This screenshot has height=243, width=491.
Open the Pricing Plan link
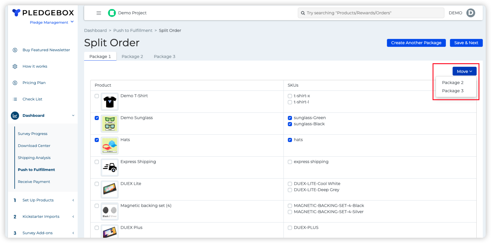pos(34,83)
